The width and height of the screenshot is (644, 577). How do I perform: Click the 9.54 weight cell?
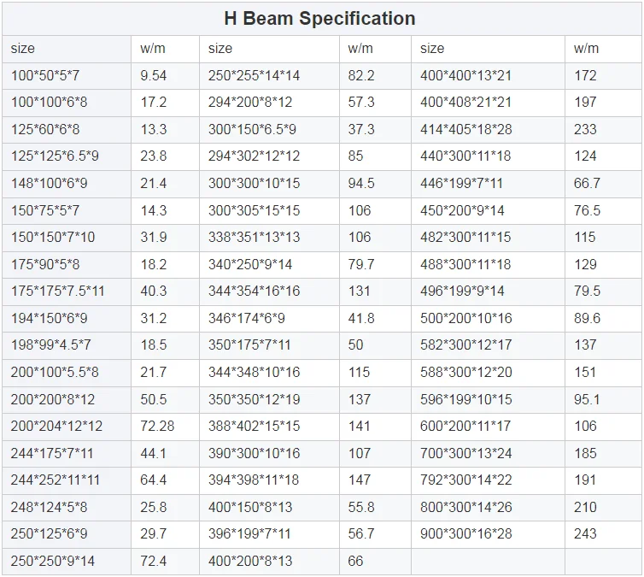[154, 75]
